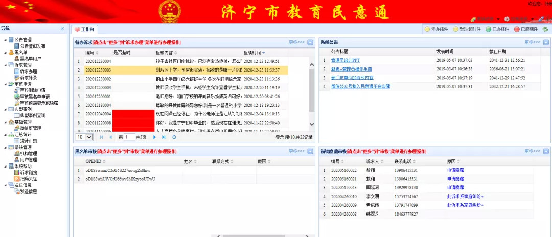The image size is (552, 237).
Task: Click the 审核黑名单申请 globe icon
Action: 16,97
